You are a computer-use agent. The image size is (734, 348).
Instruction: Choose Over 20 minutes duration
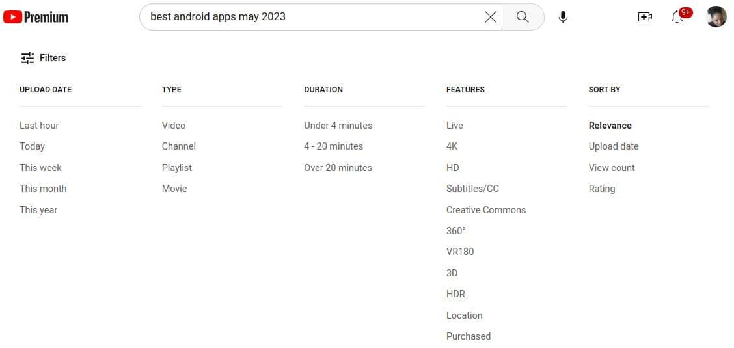[x=338, y=167]
